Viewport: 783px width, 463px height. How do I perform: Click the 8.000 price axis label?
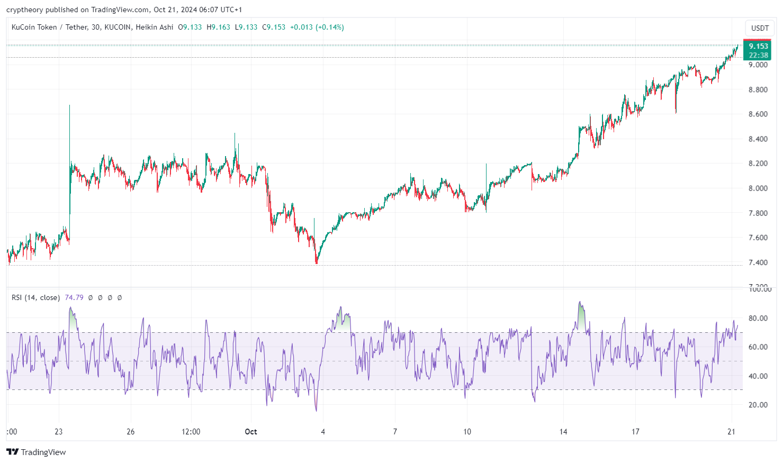click(x=758, y=188)
